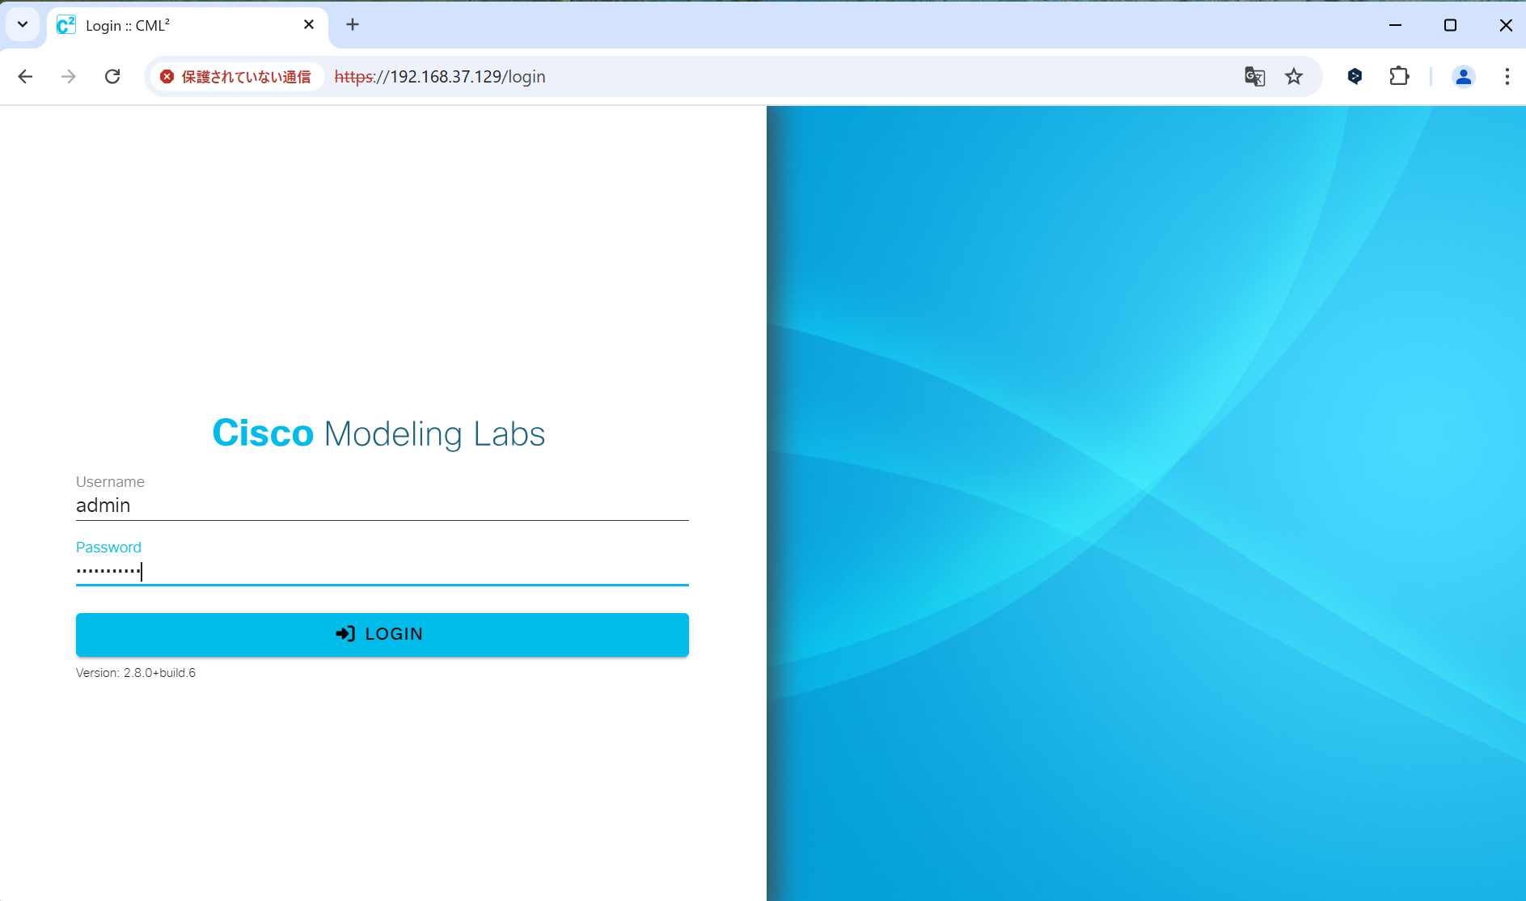Focus the Username input field
Image resolution: width=1526 pixels, height=901 pixels.
coord(382,505)
